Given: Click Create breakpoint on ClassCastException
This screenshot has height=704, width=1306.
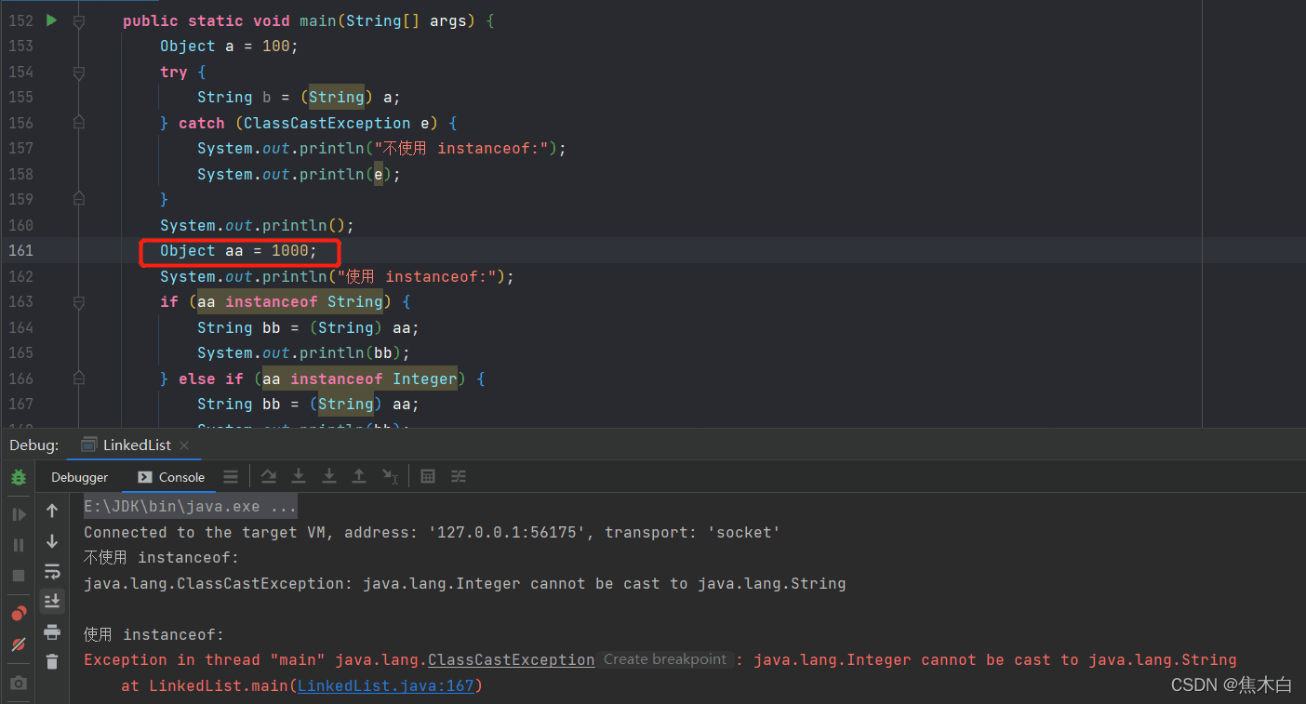Looking at the screenshot, I should [664, 658].
